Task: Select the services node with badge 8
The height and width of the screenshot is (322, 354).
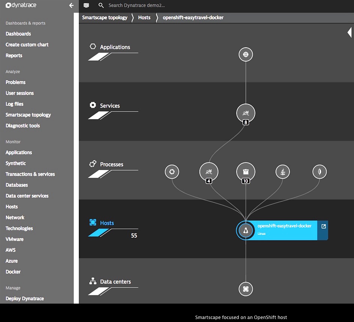Action: click(246, 113)
